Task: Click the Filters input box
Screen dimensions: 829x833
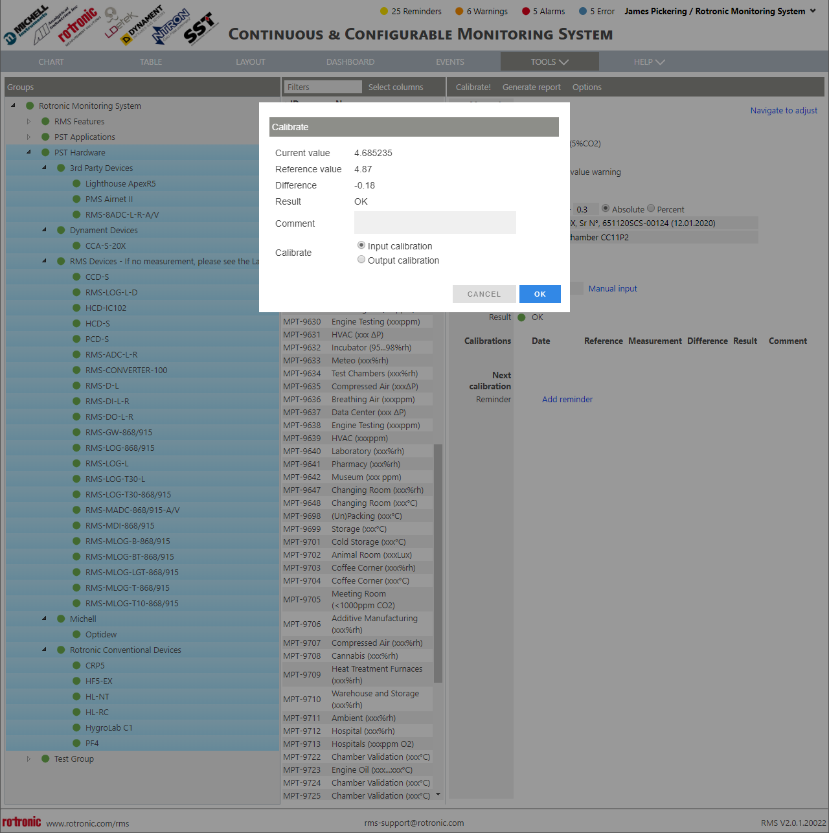Action: (x=323, y=87)
